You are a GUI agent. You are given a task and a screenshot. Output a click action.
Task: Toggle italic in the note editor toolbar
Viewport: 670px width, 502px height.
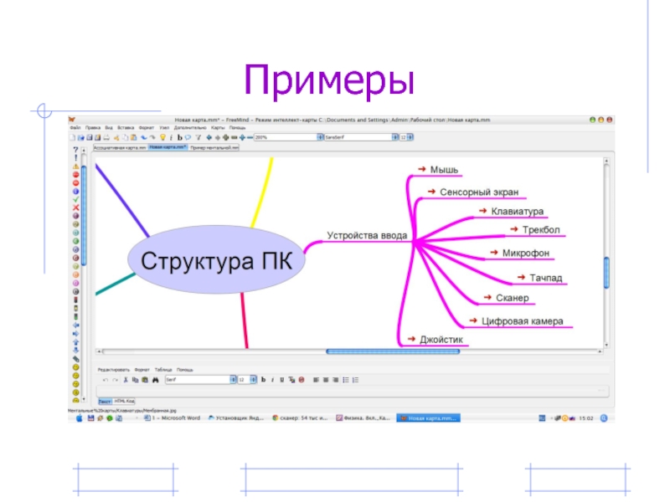click(x=272, y=380)
